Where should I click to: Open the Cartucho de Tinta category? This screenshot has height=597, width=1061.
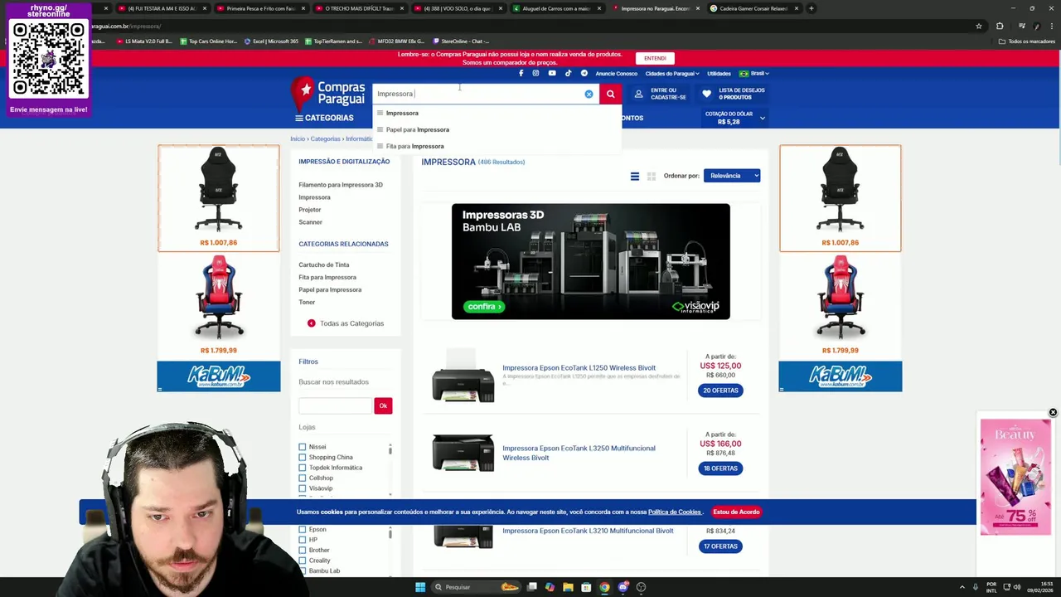click(x=324, y=265)
